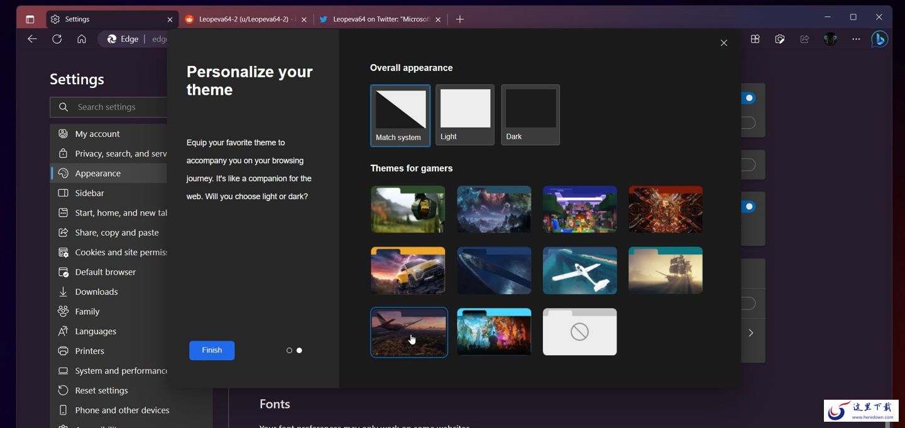The height and width of the screenshot is (428, 905).
Task: Open the Bing chat sidebar button
Action: (880, 39)
